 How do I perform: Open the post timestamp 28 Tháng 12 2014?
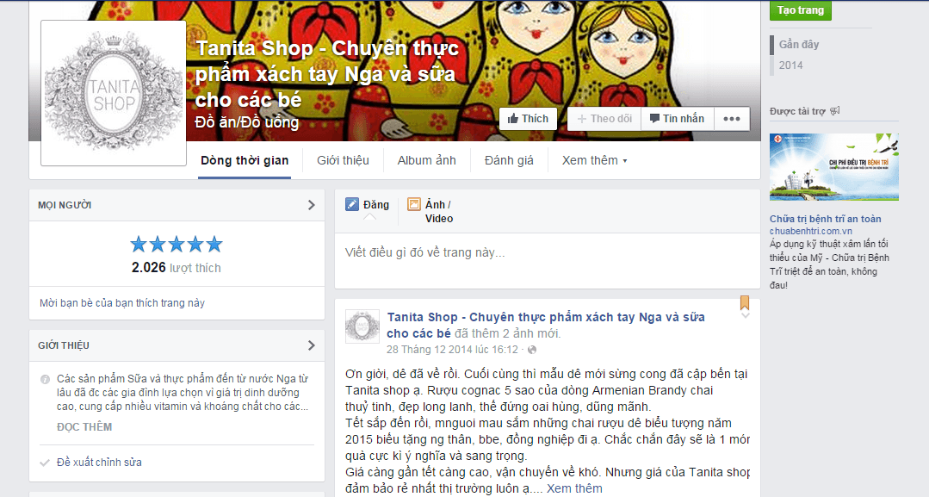[453, 350]
